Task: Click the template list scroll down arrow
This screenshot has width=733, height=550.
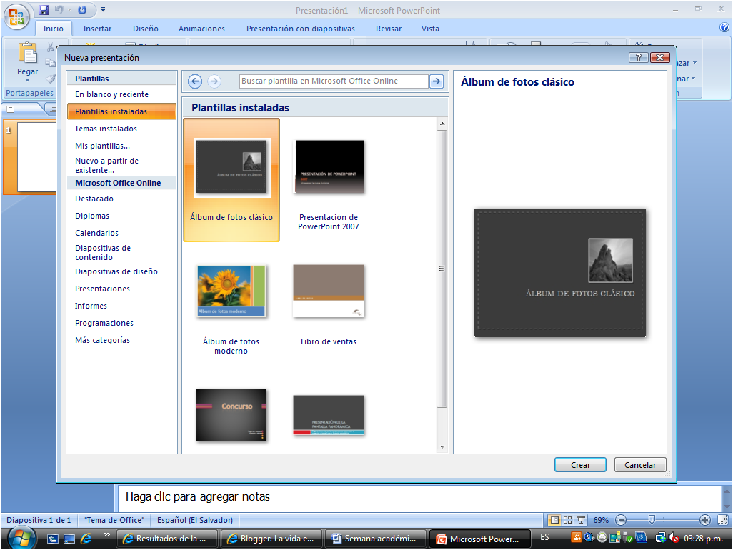Action: click(442, 447)
